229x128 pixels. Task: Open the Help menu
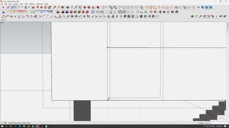(46, 4)
